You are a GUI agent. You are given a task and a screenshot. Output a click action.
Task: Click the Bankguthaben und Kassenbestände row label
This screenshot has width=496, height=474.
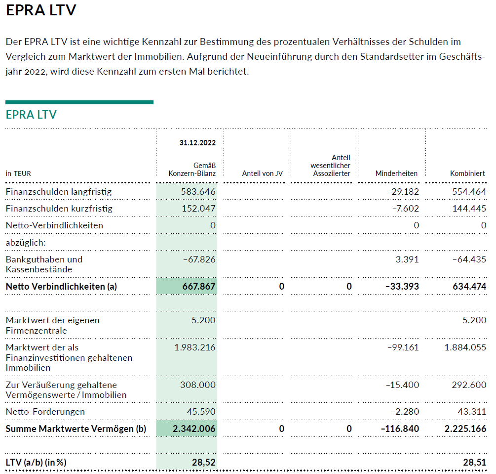click(x=44, y=264)
